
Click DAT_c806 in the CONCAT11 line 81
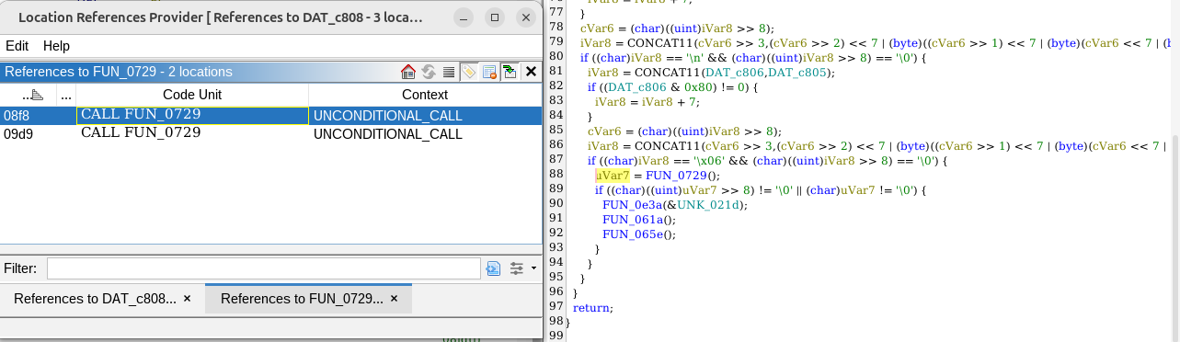click(736, 72)
